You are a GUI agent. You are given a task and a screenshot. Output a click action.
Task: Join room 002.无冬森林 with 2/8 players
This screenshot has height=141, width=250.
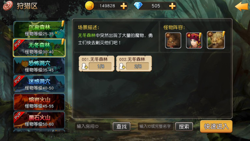(x=134, y=63)
